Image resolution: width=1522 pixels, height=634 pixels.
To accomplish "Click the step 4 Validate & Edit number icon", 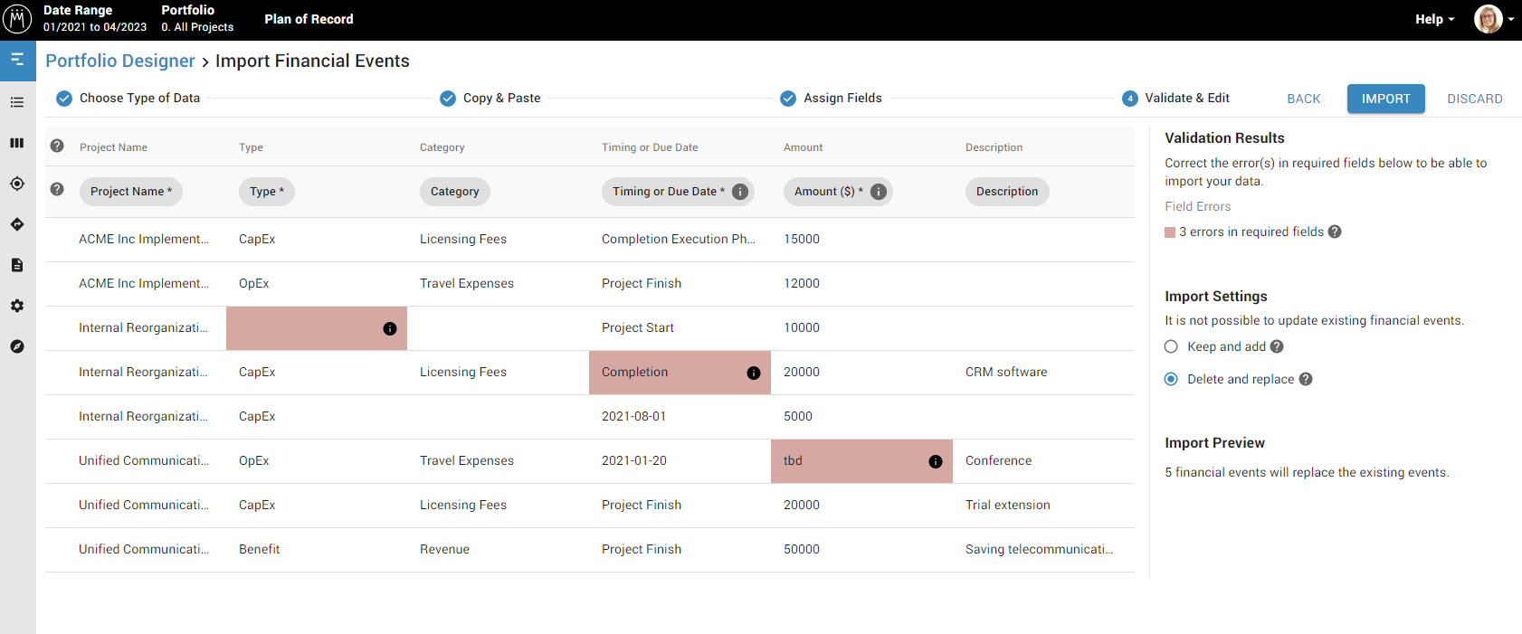I will [1130, 99].
